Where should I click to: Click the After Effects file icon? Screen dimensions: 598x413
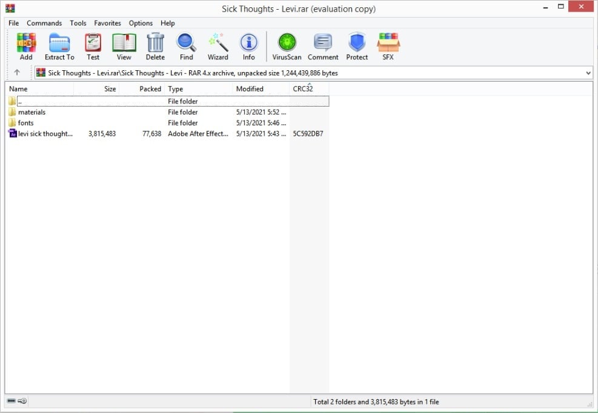pyautogui.click(x=13, y=133)
